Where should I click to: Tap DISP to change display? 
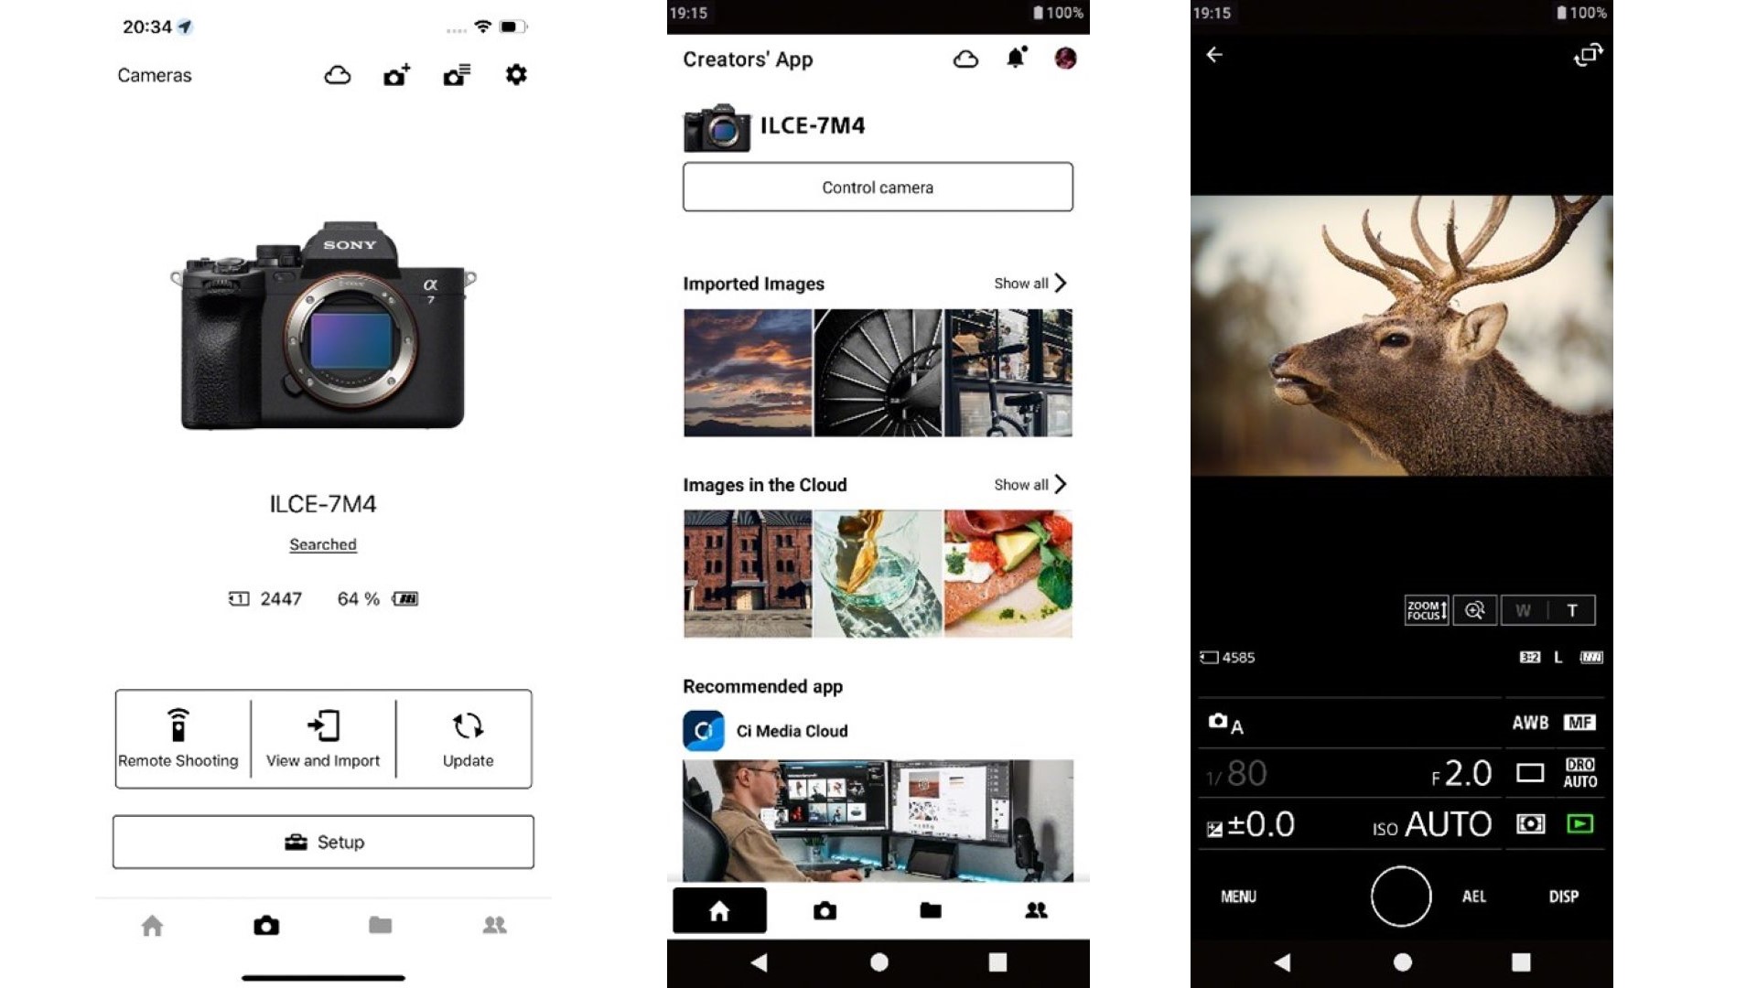(1563, 897)
